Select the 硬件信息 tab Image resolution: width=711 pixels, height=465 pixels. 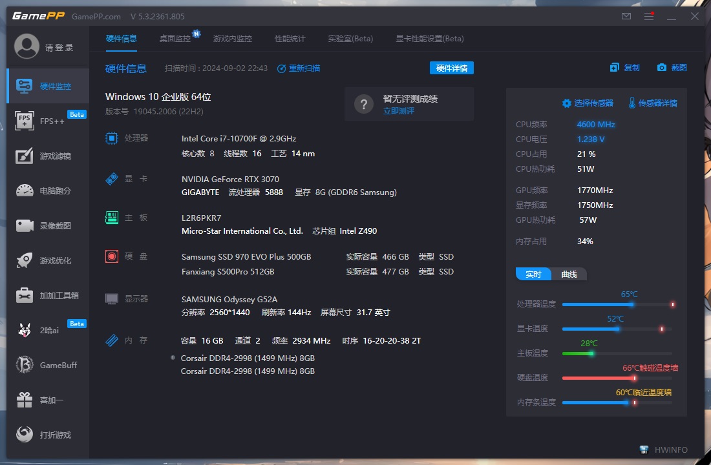(121, 39)
